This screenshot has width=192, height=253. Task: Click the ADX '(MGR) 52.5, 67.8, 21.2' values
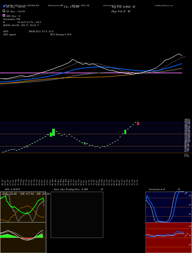(41, 31)
